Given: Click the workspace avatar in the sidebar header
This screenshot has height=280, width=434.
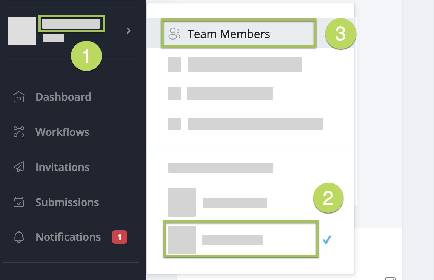Looking at the screenshot, I should (22, 31).
